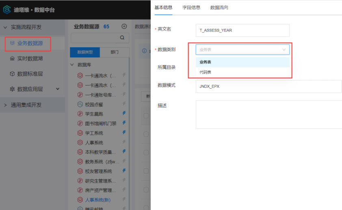Viewport: 342px width, 210px height.
Task: Click the 校园点餐 database icon
Action: (x=80, y=104)
